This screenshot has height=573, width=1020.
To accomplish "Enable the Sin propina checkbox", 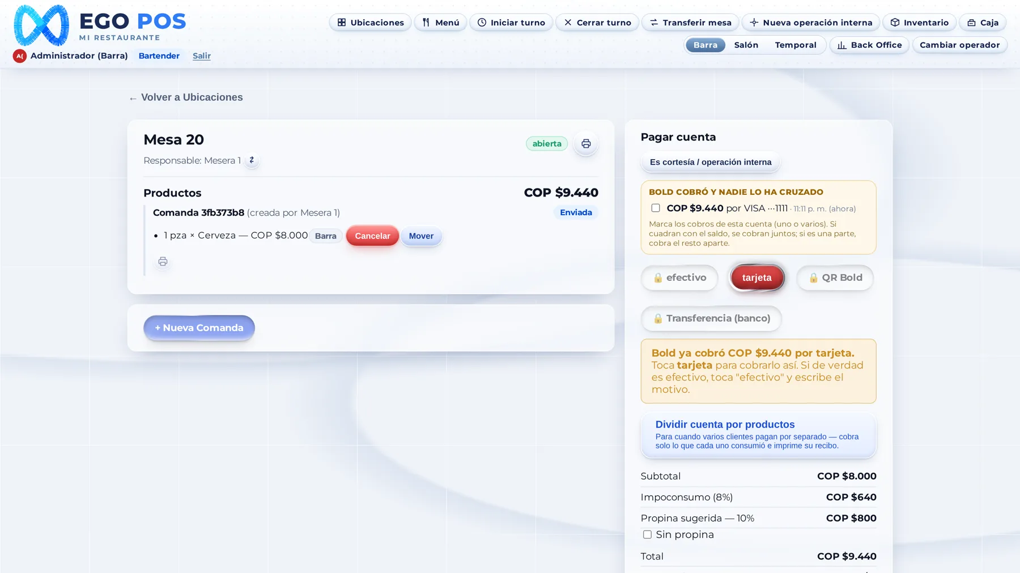I will pos(647,535).
